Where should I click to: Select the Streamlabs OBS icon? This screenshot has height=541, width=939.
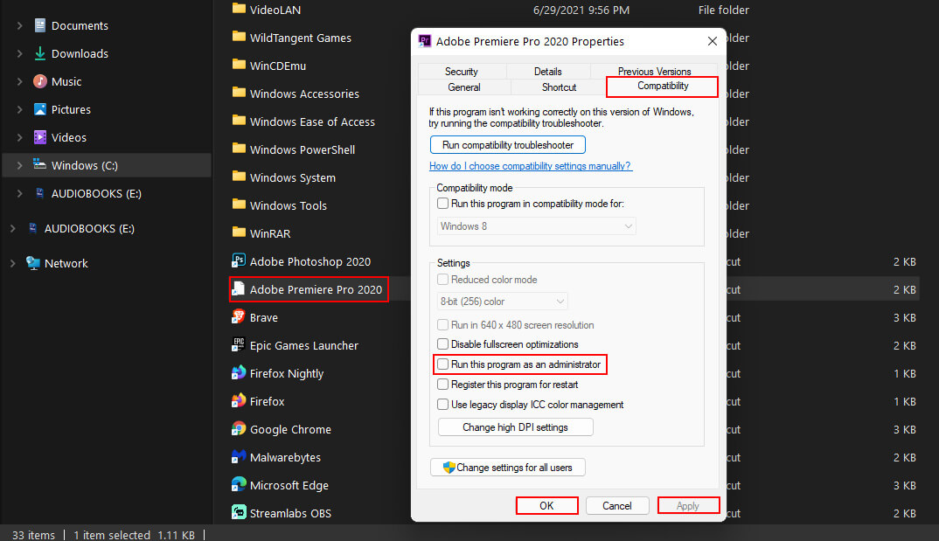pos(239,512)
